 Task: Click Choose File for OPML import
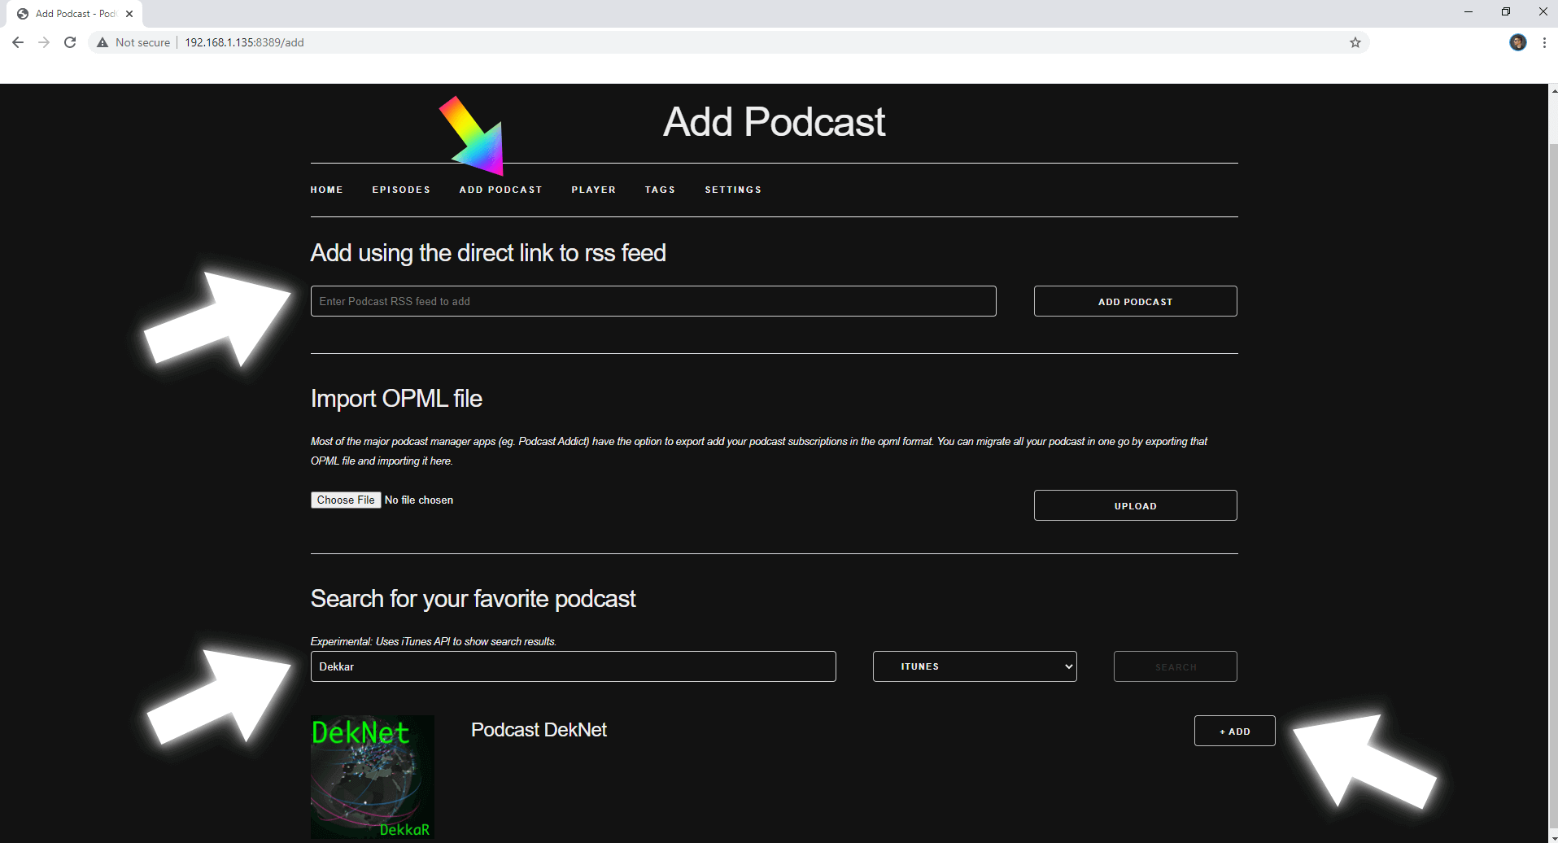click(346, 500)
